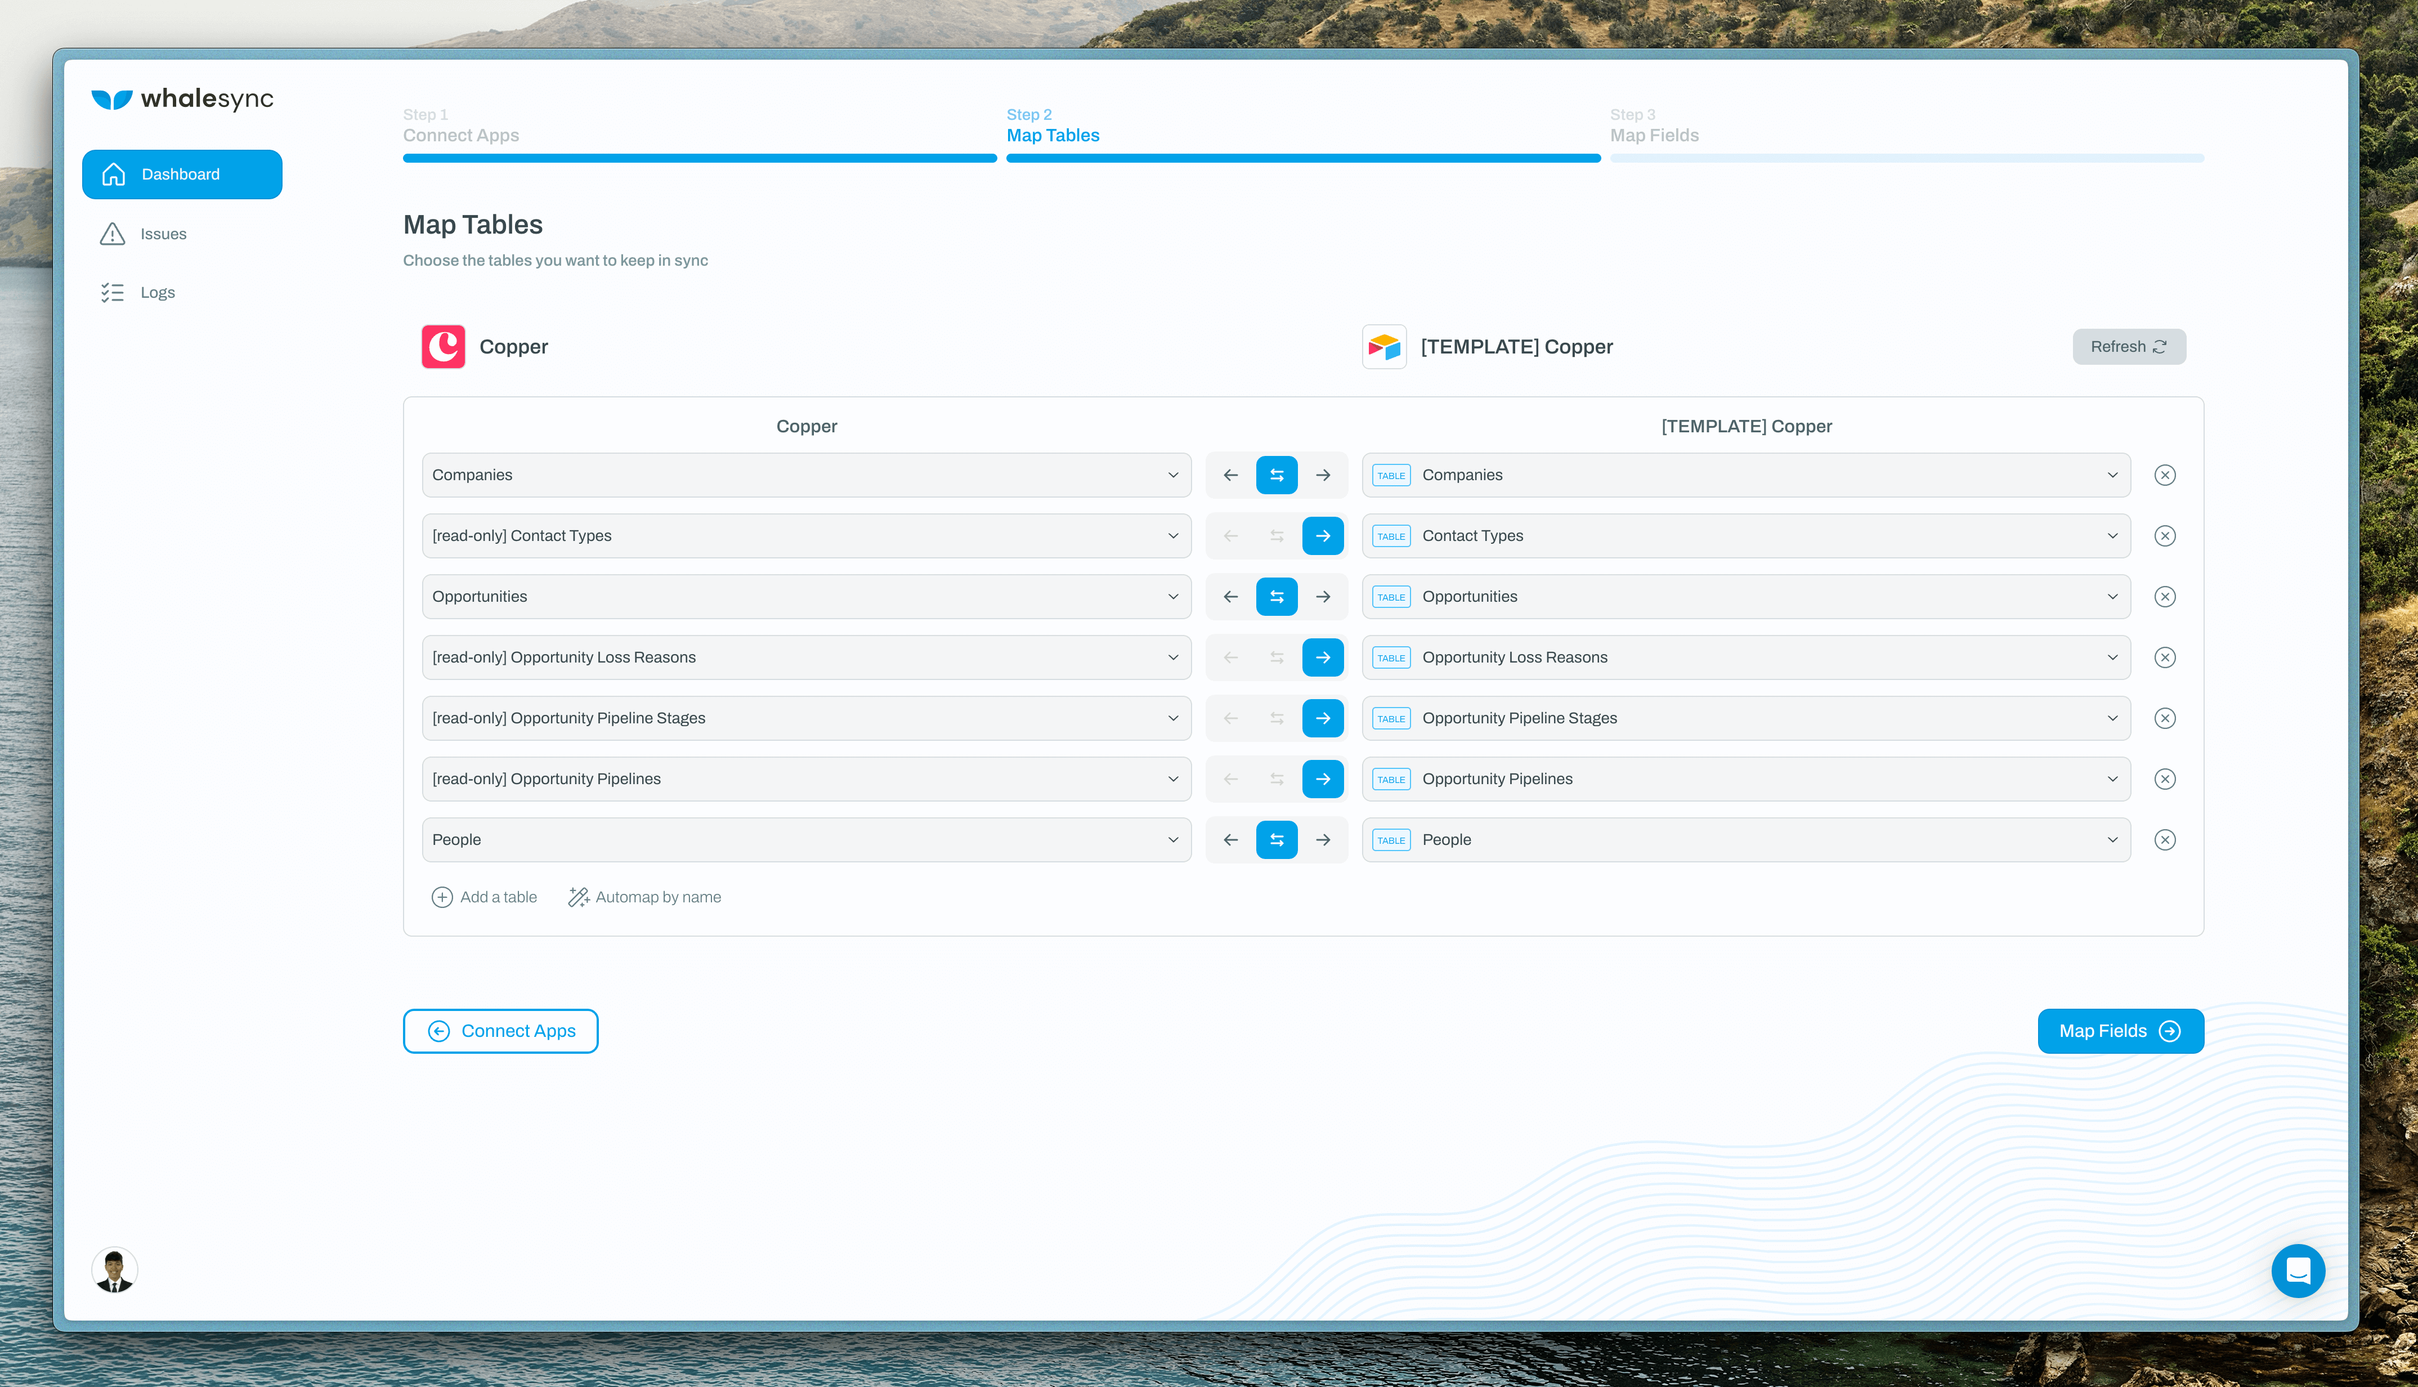
Task: Open the Dashboard page
Action: click(x=182, y=175)
